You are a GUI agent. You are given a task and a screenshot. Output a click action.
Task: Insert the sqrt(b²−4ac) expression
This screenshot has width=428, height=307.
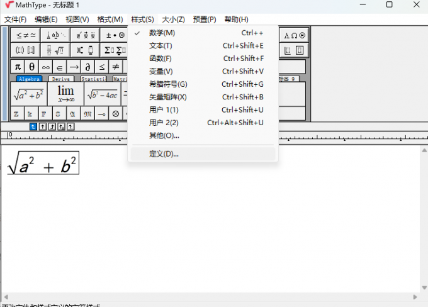click(103, 94)
